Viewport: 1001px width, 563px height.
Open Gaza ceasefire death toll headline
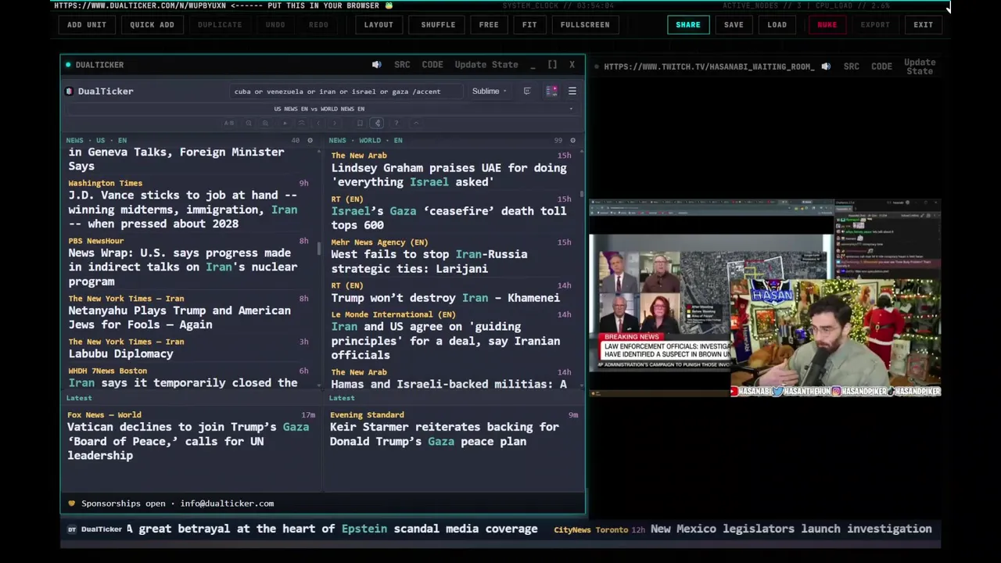click(x=449, y=218)
